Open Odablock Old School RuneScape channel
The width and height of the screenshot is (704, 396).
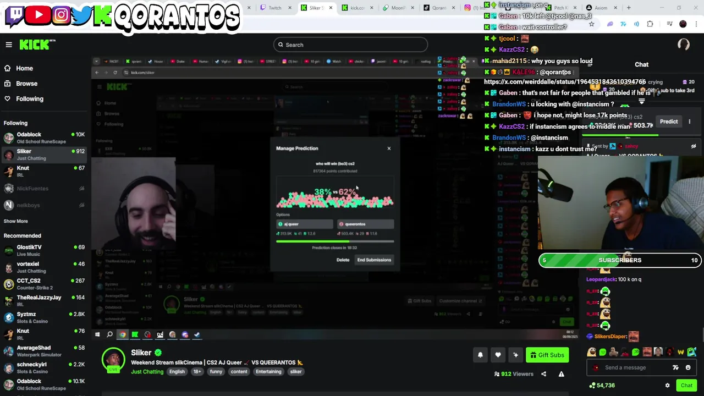(44, 137)
